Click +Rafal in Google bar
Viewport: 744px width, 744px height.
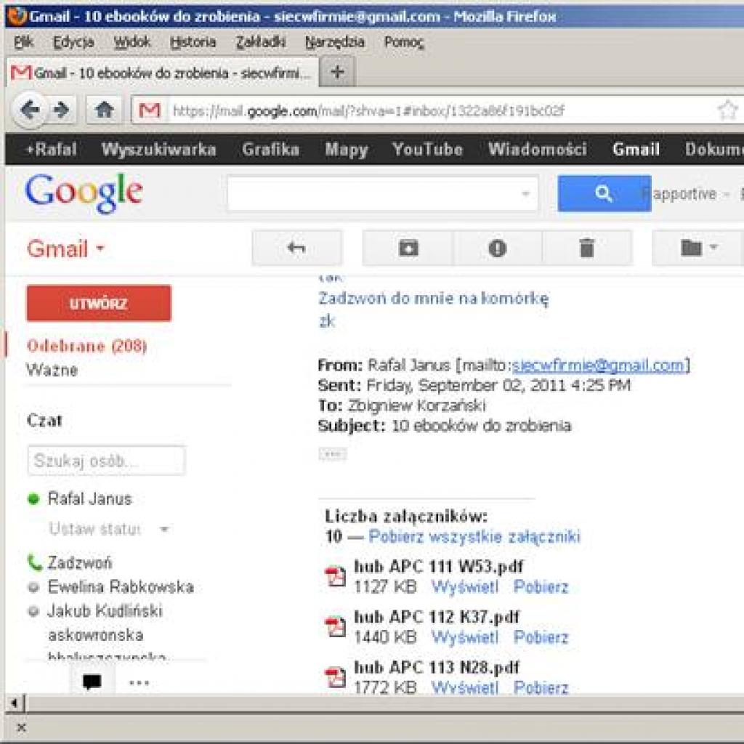51,150
